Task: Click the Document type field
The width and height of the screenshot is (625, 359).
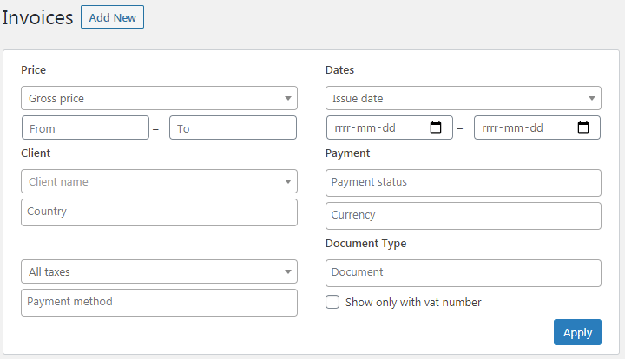Action: (464, 273)
